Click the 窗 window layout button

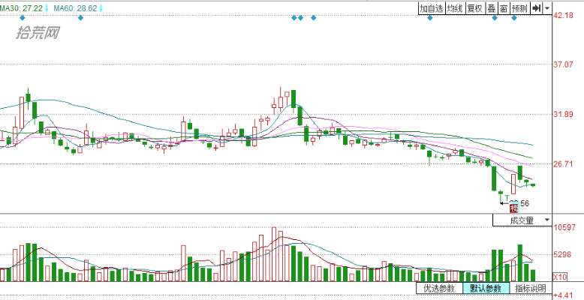504,8
